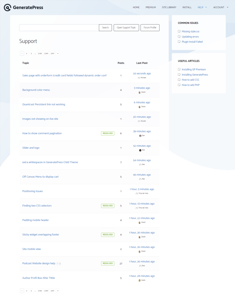Open the 'Missing style.css' article link
The height and width of the screenshot is (303, 235).
point(190,31)
